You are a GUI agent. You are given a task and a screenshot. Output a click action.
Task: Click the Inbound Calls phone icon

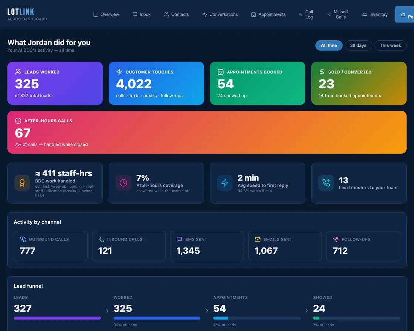pyautogui.click(x=101, y=239)
